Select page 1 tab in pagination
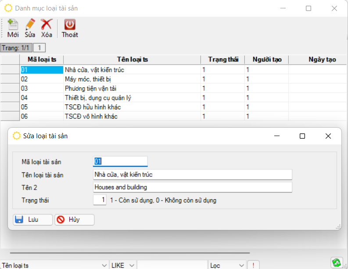The height and width of the screenshot is (269, 348). click(x=39, y=47)
